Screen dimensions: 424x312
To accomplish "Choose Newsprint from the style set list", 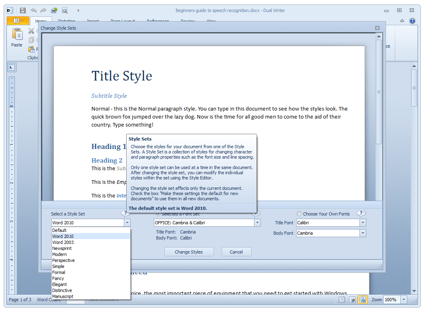I will click(62, 248).
